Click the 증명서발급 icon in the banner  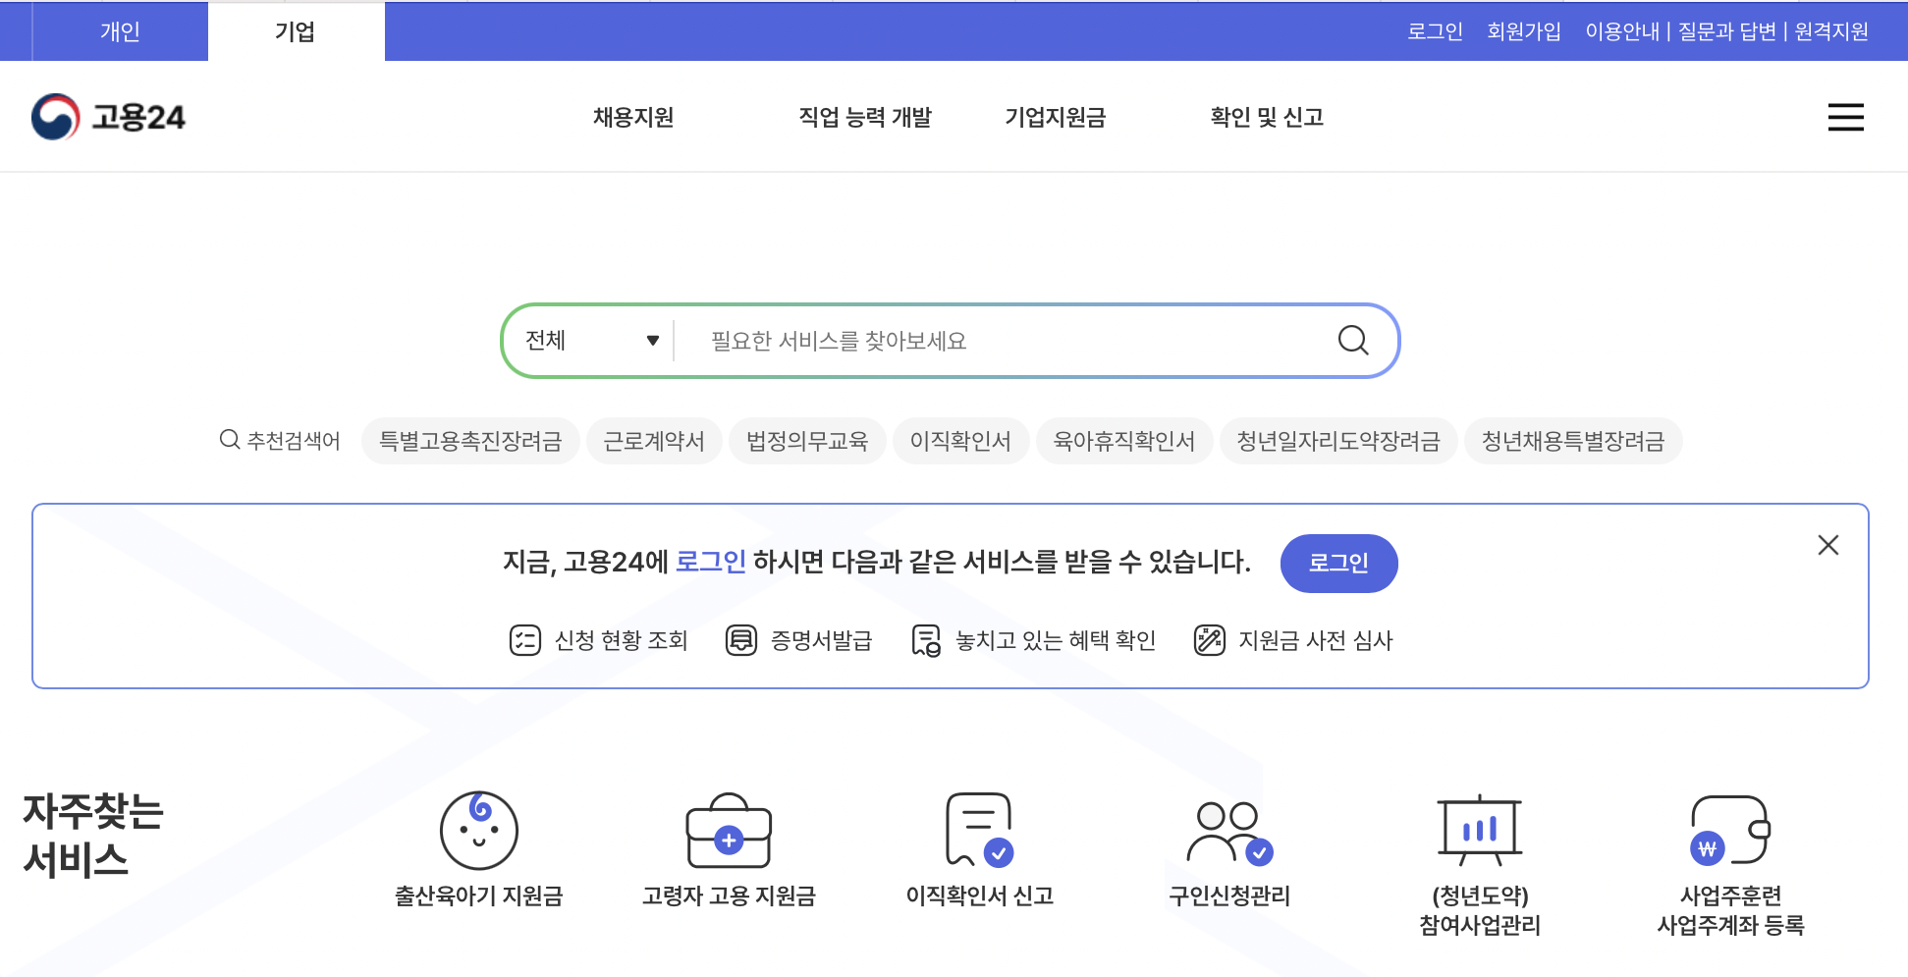tap(741, 640)
